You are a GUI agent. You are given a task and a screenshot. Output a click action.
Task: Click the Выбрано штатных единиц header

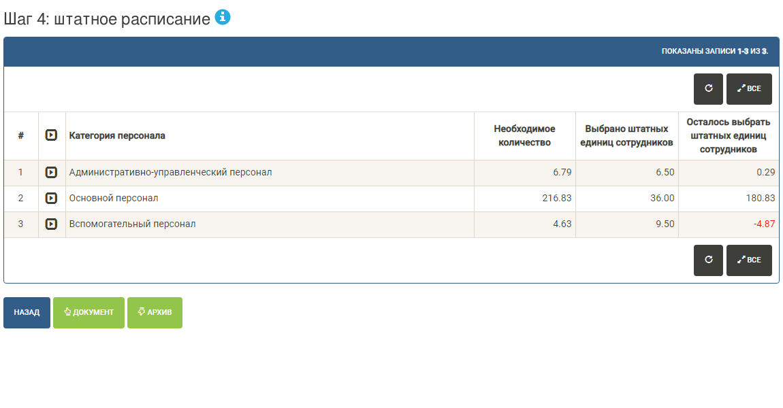pos(626,135)
